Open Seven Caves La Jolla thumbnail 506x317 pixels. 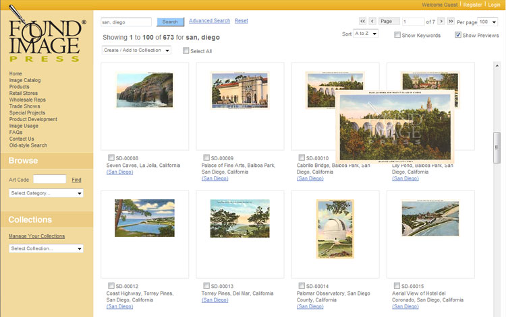(144, 90)
